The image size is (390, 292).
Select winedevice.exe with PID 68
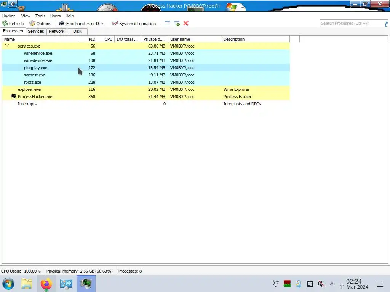(x=146, y=53)
